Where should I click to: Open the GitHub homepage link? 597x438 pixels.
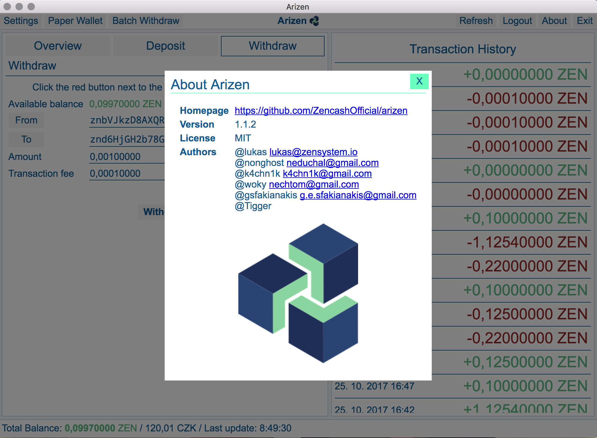pyautogui.click(x=321, y=111)
